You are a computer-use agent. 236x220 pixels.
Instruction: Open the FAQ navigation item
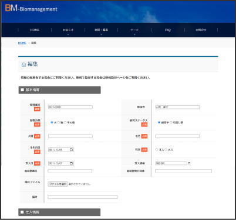pyautogui.click(x=168, y=30)
